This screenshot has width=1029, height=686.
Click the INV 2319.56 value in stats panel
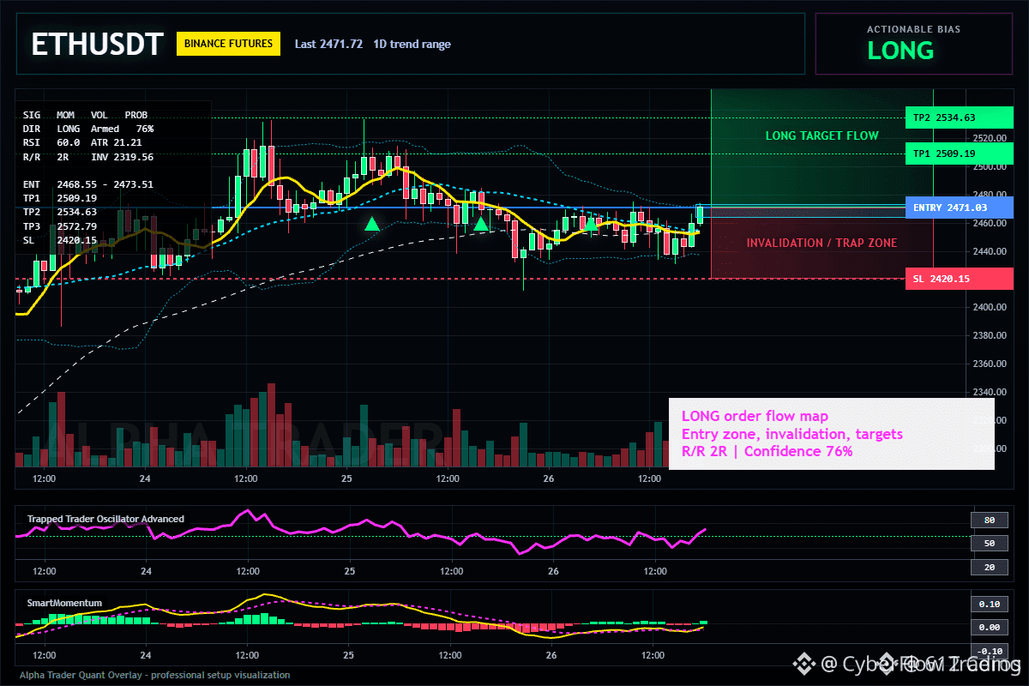pyautogui.click(x=122, y=157)
